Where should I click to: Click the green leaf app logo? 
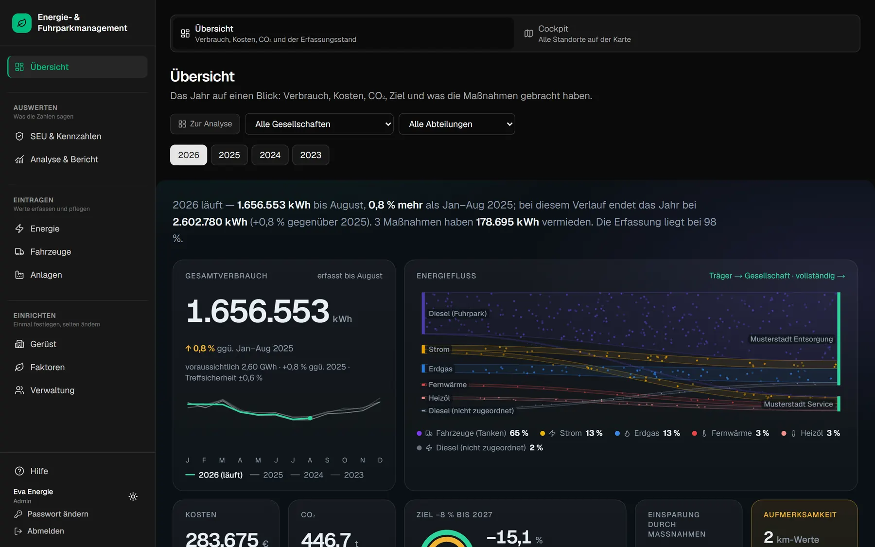click(22, 23)
